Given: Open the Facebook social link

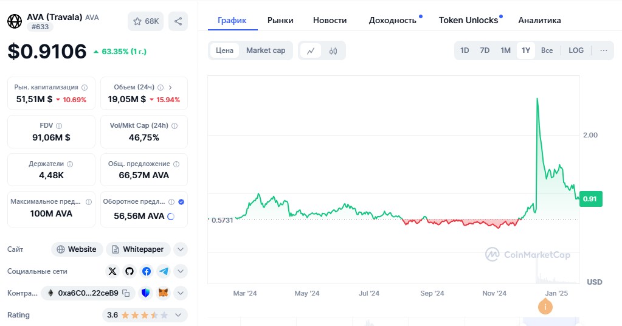Looking at the screenshot, I should click(x=147, y=271).
